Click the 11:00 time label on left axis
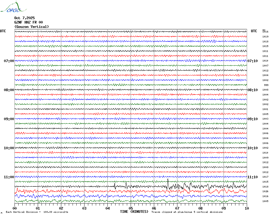 (9, 177)
